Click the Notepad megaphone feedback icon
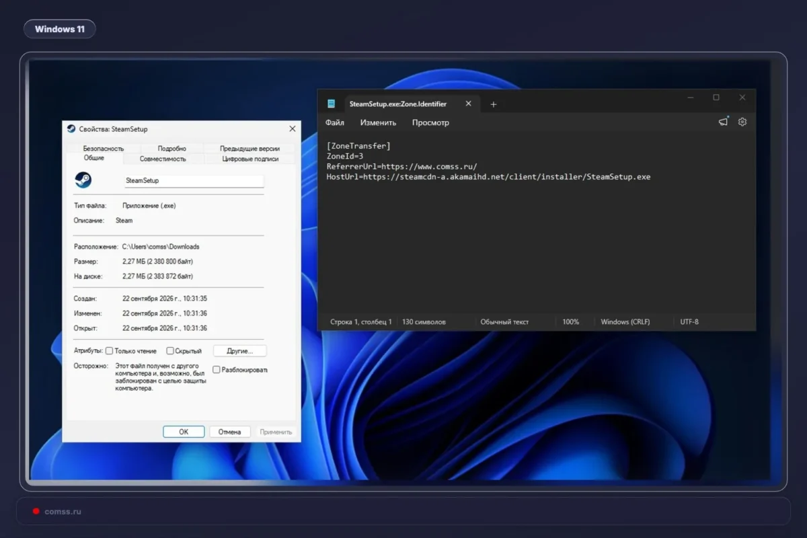Viewport: 807px width, 538px height. tap(723, 122)
